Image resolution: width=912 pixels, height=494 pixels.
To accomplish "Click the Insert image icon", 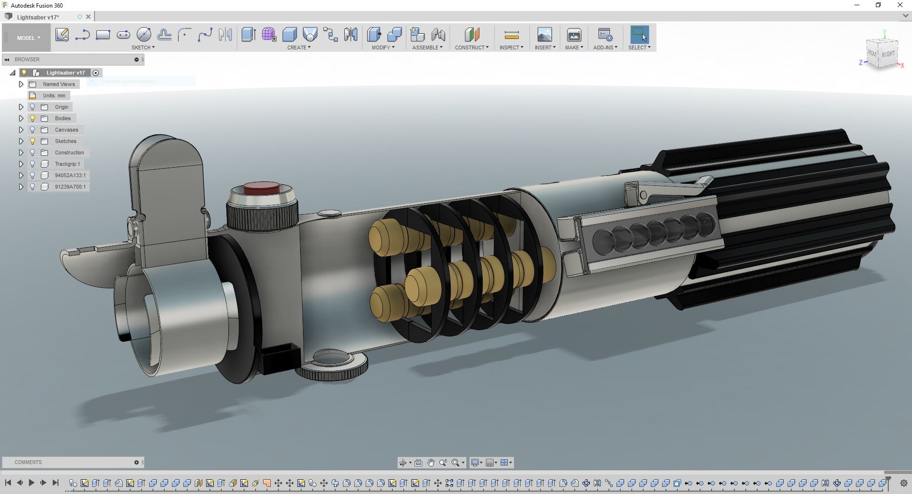I will coord(545,35).
